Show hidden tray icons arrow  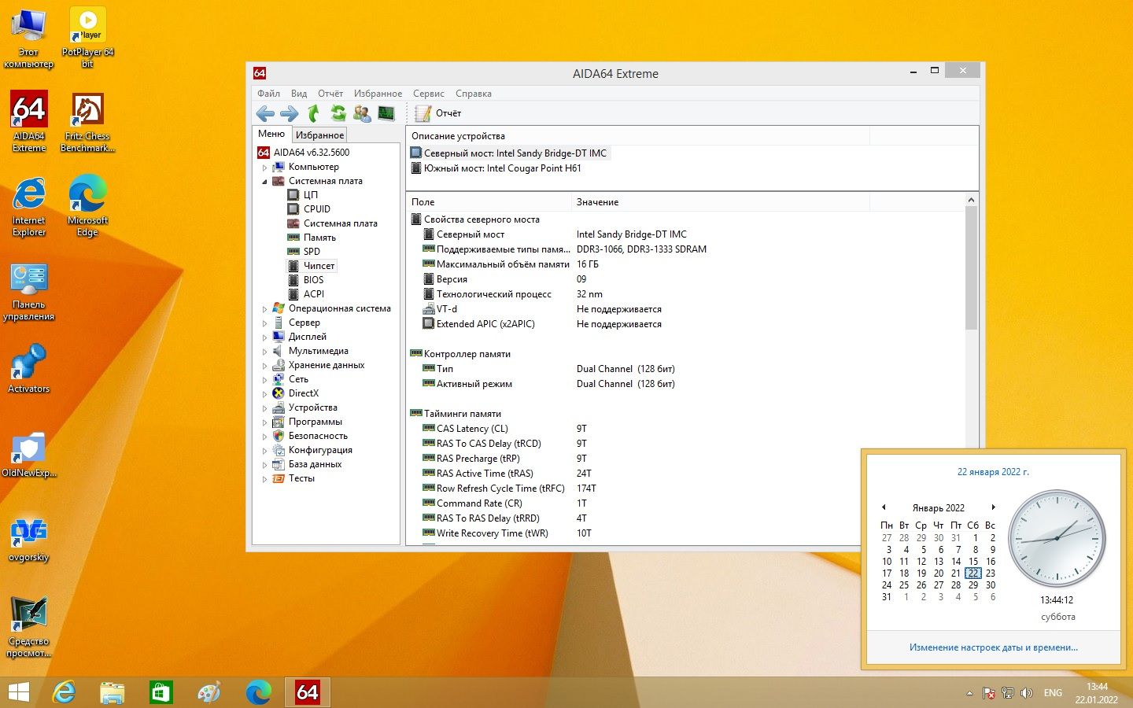pyautogui.click(x=969, y=693)
